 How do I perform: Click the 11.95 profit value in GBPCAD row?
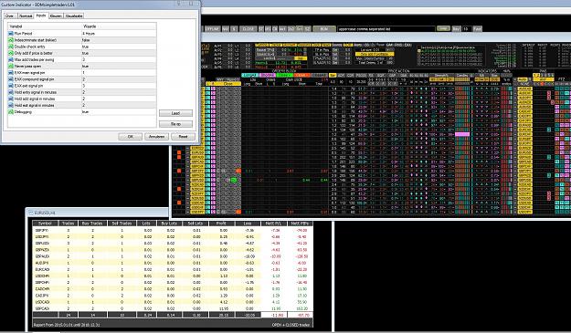pos(224,308)
